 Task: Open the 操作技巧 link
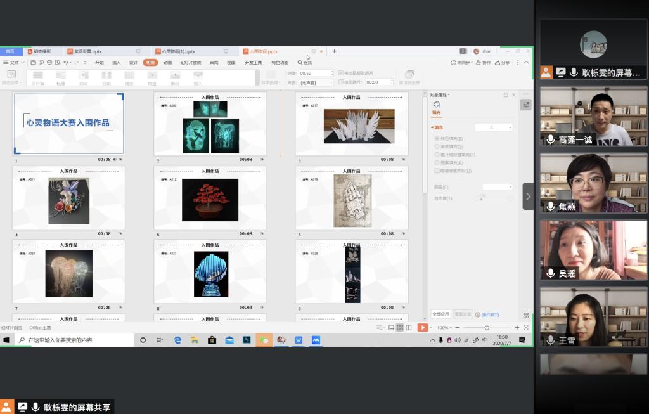coord(490,314)
